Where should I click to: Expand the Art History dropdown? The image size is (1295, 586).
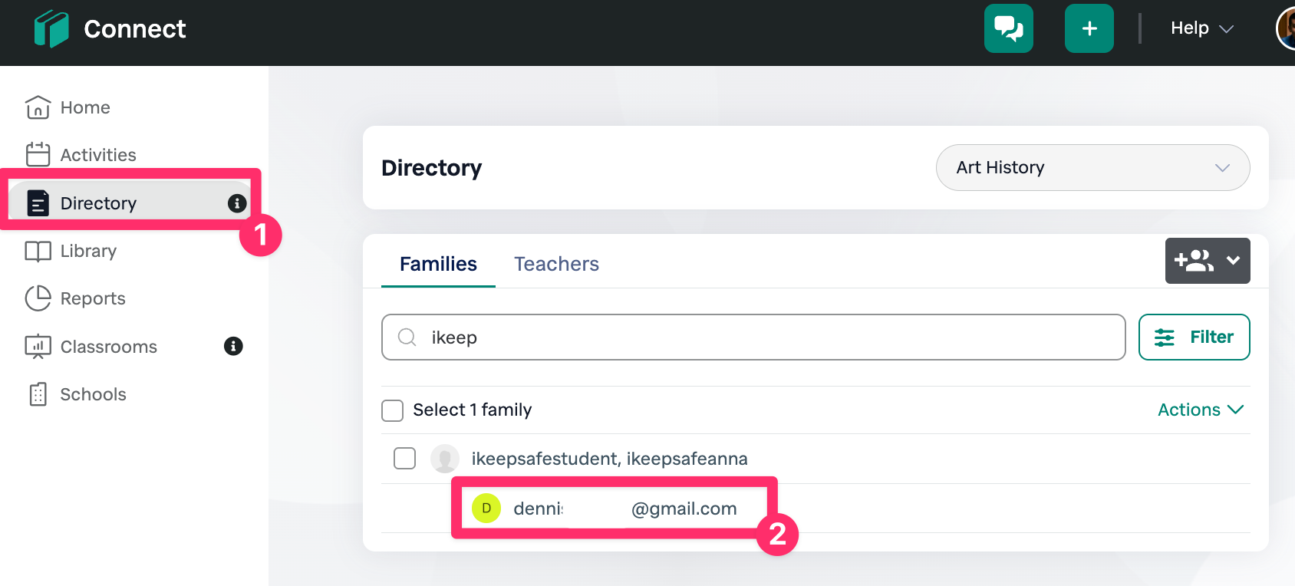coord(1092,167)
